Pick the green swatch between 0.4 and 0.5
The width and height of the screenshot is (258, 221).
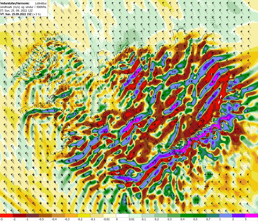tap(187, 215)
